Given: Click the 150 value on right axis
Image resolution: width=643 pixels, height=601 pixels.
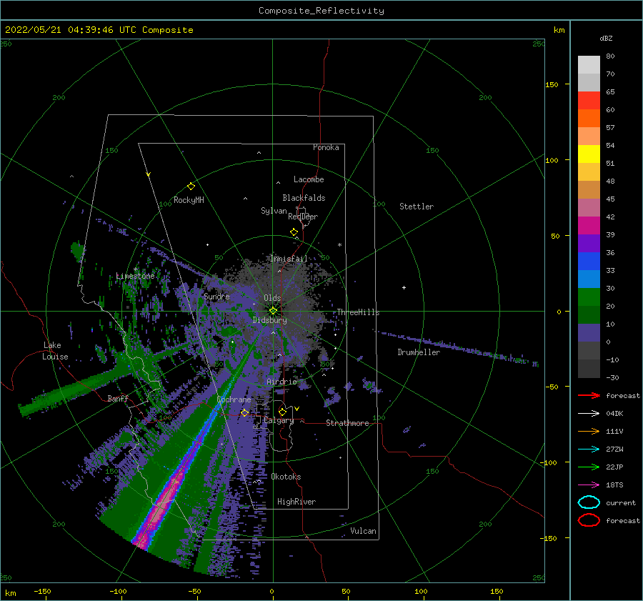Looking at the screenshot, I should click(x=552, y=84).
